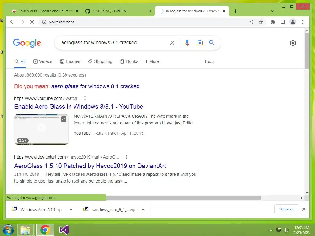
Task: Toggle the Chrome side panel
Action: click(x=283, y=22)
